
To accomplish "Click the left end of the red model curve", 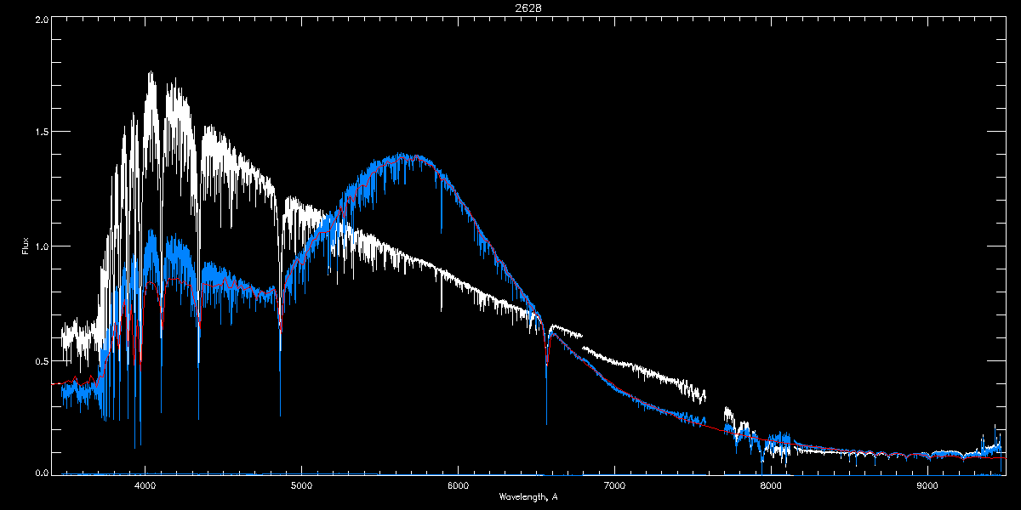I will pos(54,383).
